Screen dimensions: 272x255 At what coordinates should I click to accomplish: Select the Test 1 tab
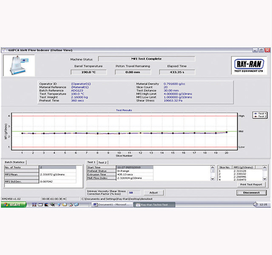91,162
